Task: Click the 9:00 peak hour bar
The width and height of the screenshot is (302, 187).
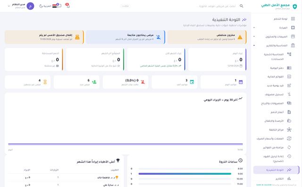Action: (185, 174)
